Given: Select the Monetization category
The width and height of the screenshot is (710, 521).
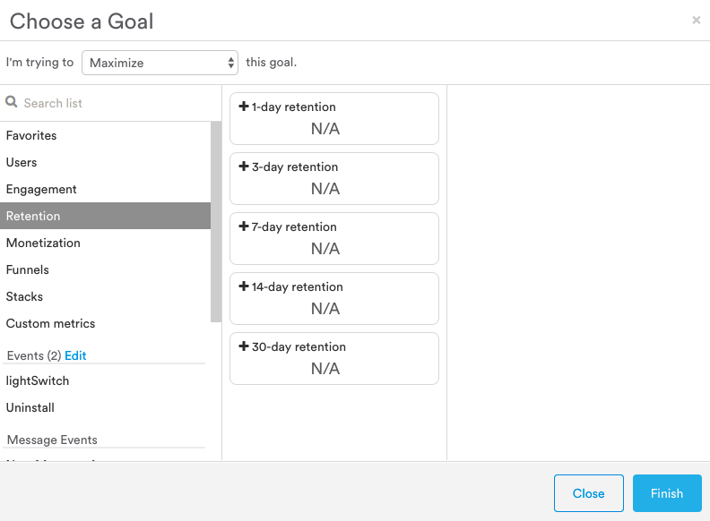Looking at the screenshot, I should [43, 243].
